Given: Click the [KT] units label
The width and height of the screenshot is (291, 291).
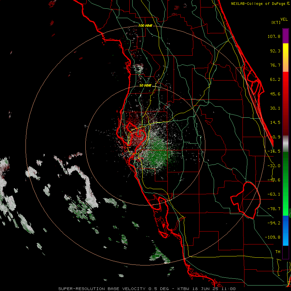Looking at the screenshot, I should coord(276,22).
